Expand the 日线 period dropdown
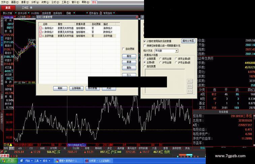 coord(74,13)
